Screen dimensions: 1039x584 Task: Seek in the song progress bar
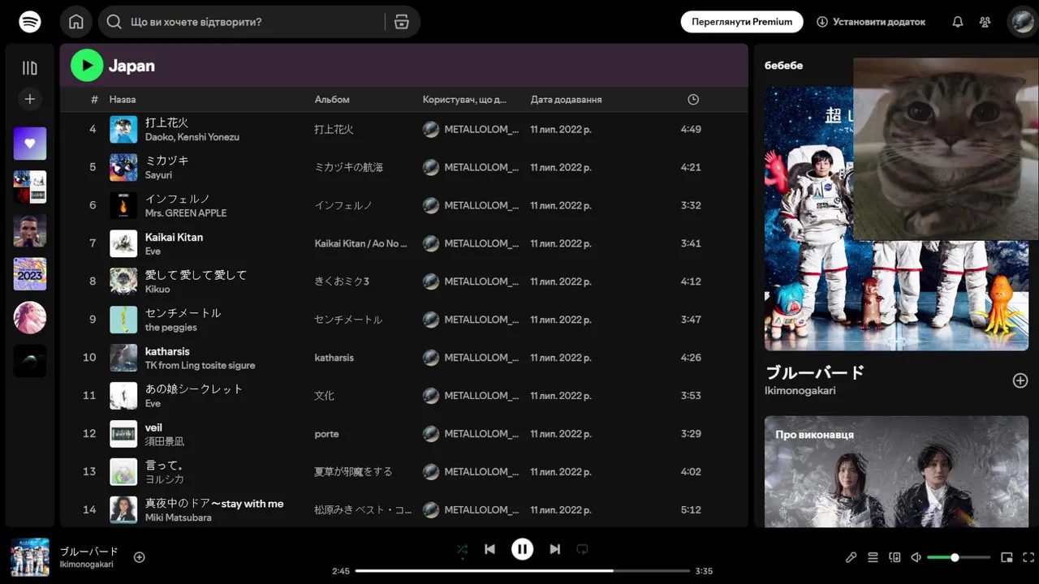(523, 571)
